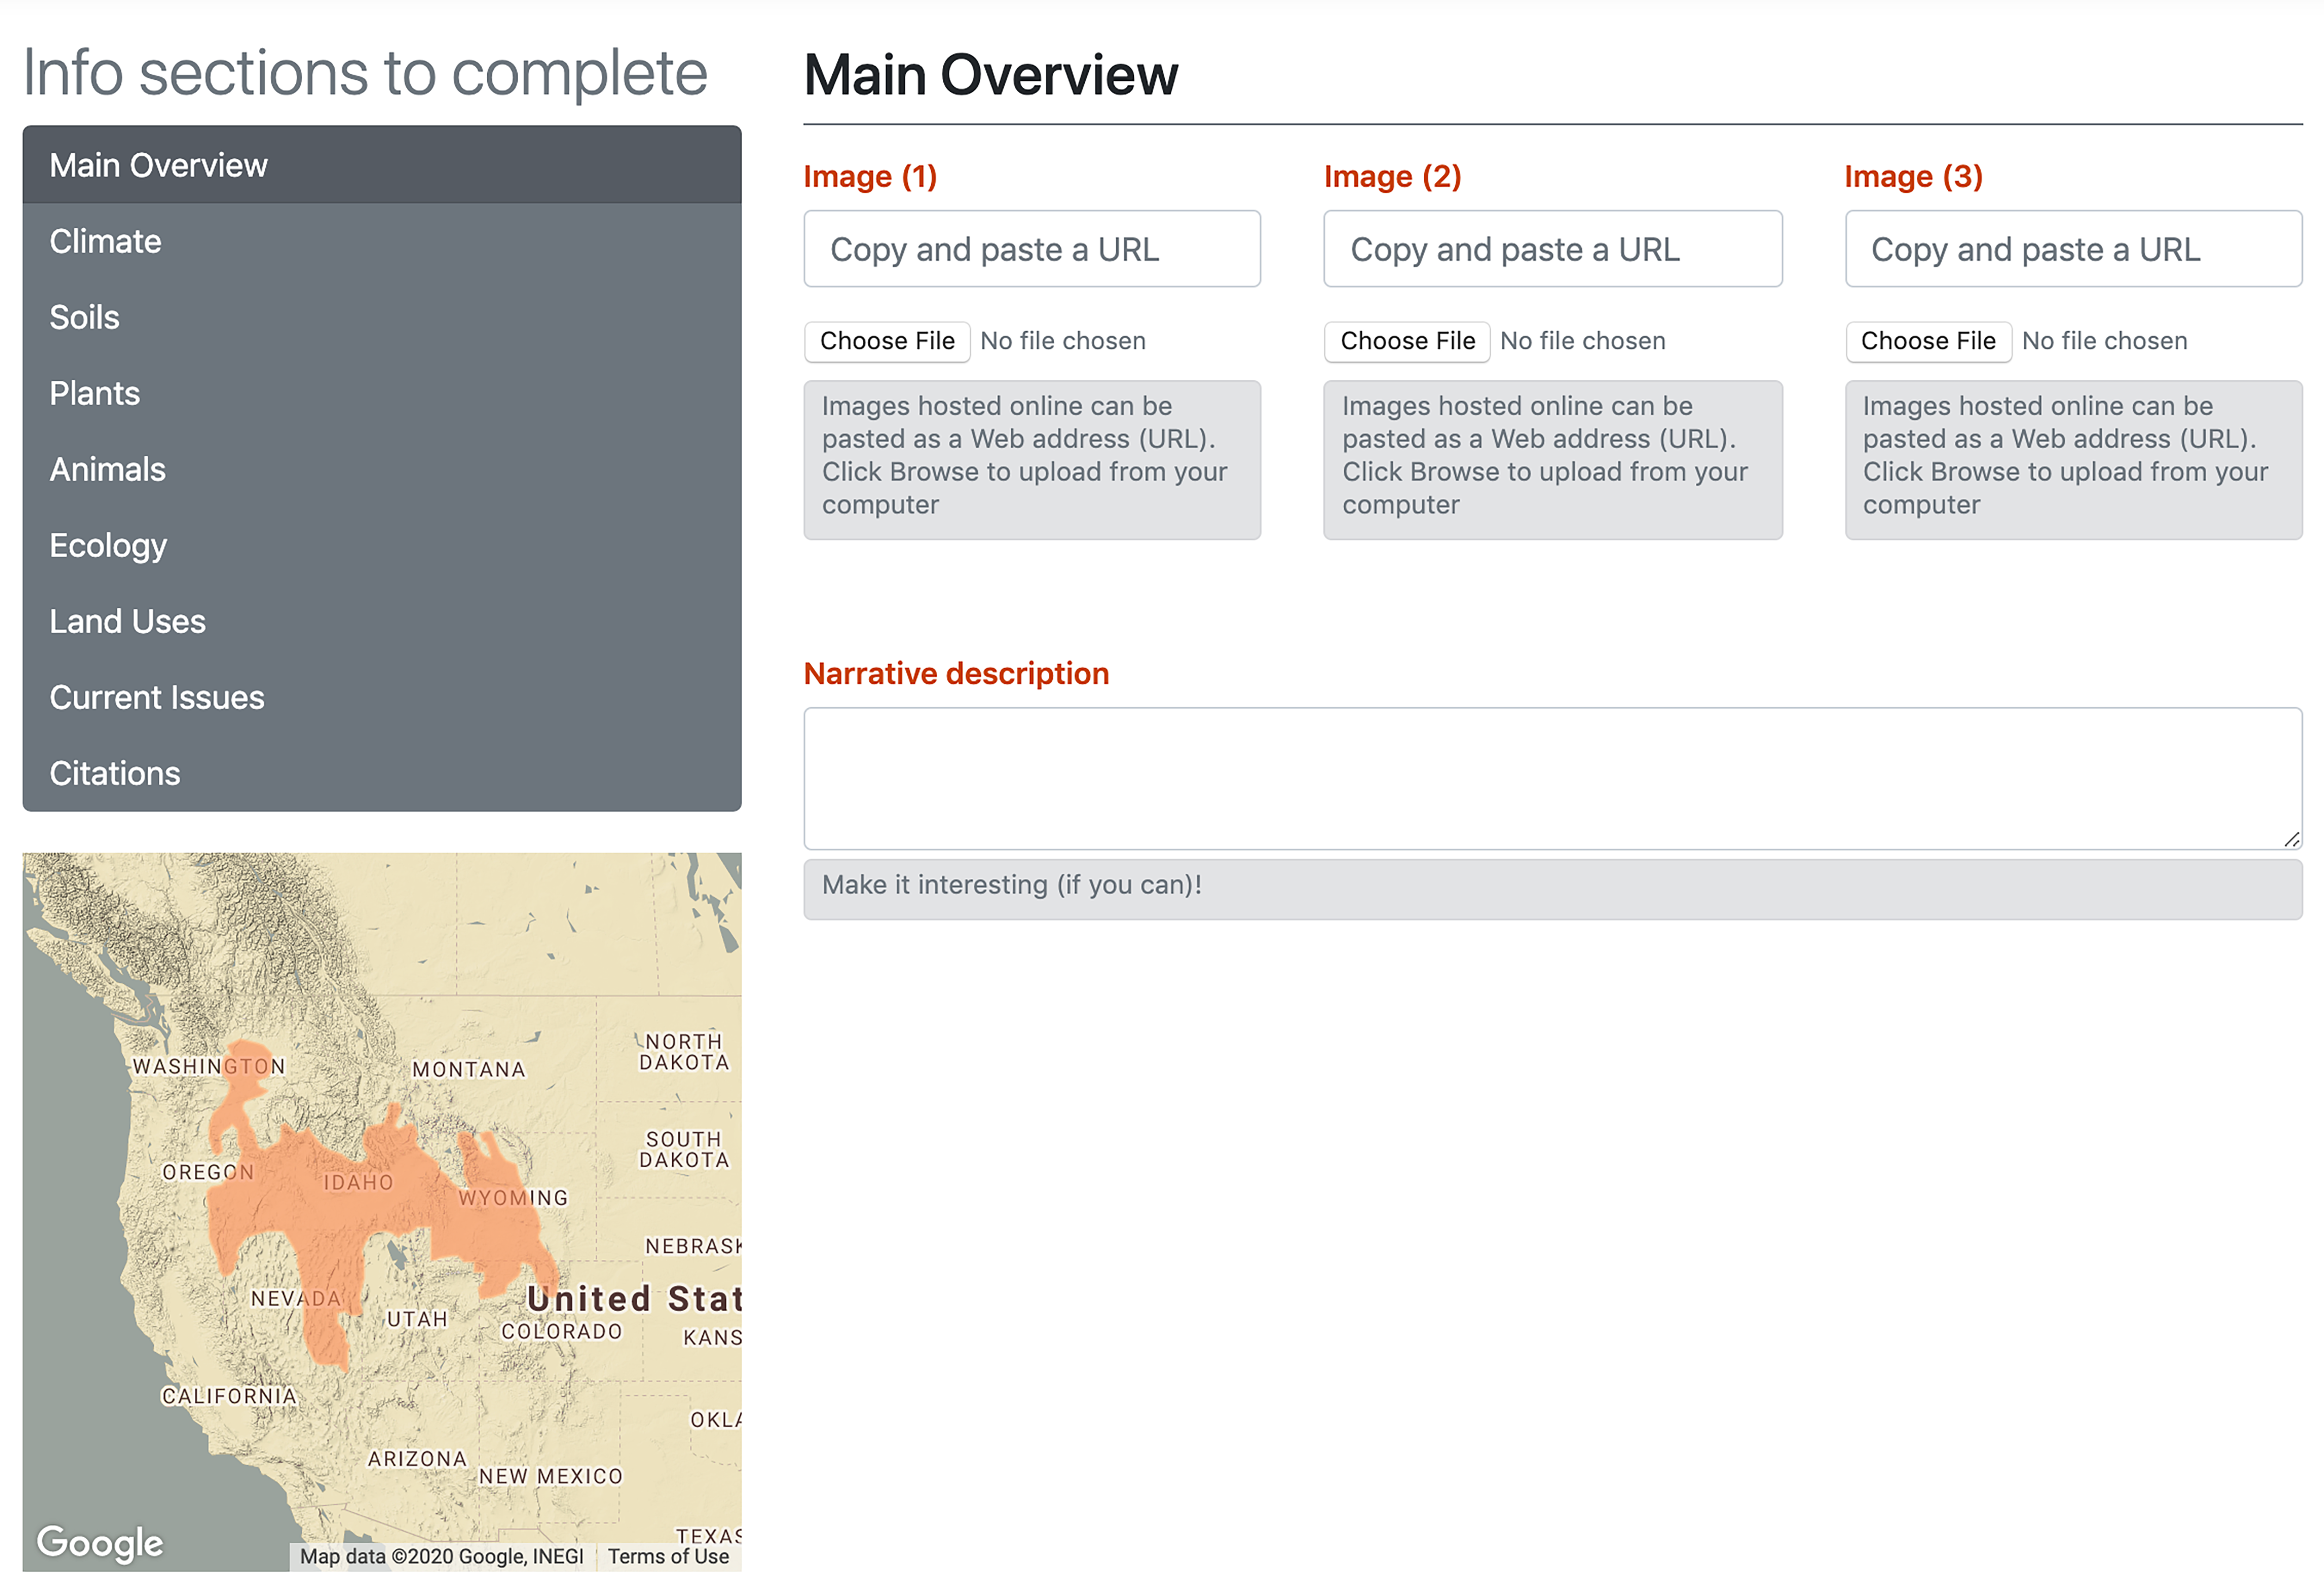Click the Colorado label on the map
2324x1580 pixels.
pyautogui.click(x=562, y=1331)
